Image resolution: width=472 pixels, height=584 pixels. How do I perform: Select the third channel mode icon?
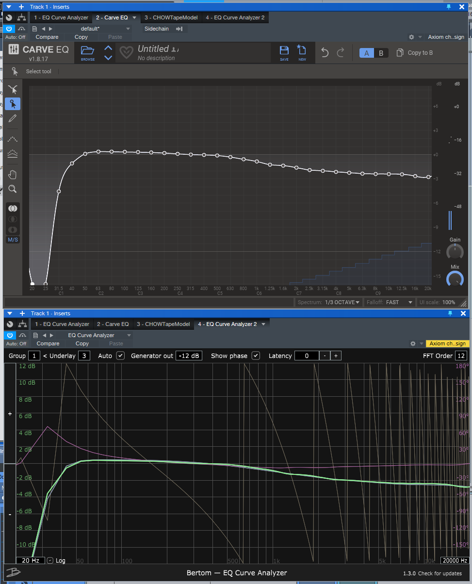[13, 229]
